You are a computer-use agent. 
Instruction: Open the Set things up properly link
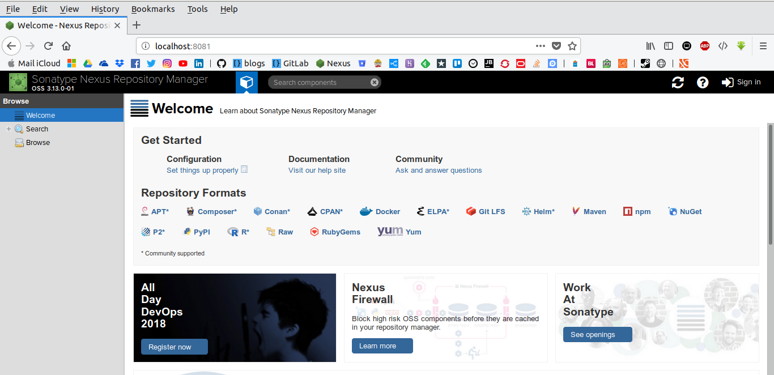click(202, 171)
